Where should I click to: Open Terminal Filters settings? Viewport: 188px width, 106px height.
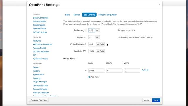[x=40, y=29]
